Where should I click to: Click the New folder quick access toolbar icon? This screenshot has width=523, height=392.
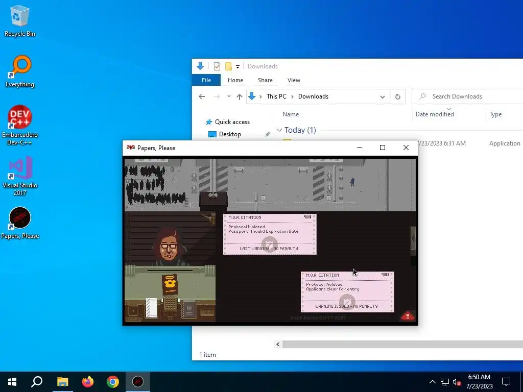click(228, 66)
